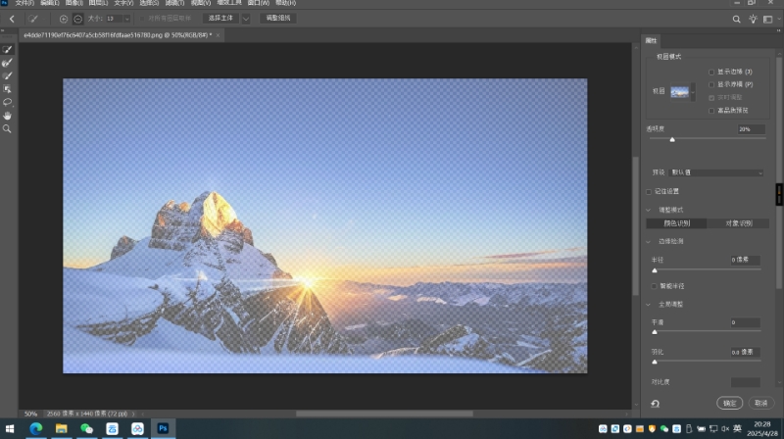Open the lightbulb Discover icon
The height and width of the screenshot is (439, 784).
point(753,19)
